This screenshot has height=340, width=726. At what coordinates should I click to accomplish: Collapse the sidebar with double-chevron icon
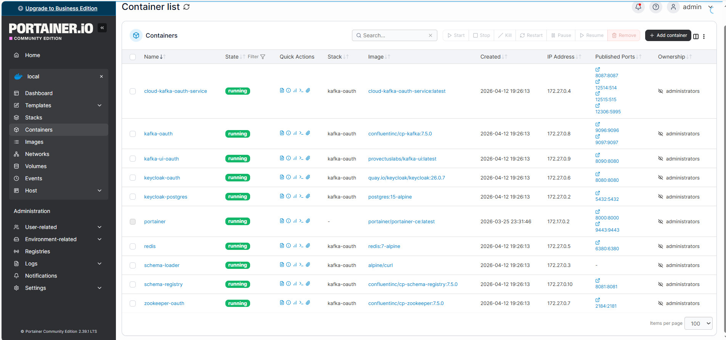coord(102,28)
